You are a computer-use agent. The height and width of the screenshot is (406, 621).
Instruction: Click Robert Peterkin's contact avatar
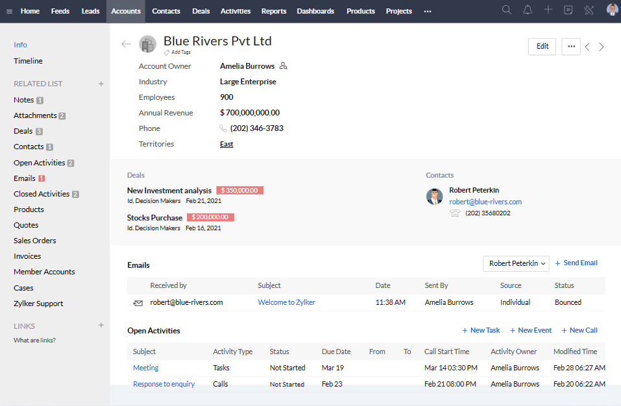[435, 197]
